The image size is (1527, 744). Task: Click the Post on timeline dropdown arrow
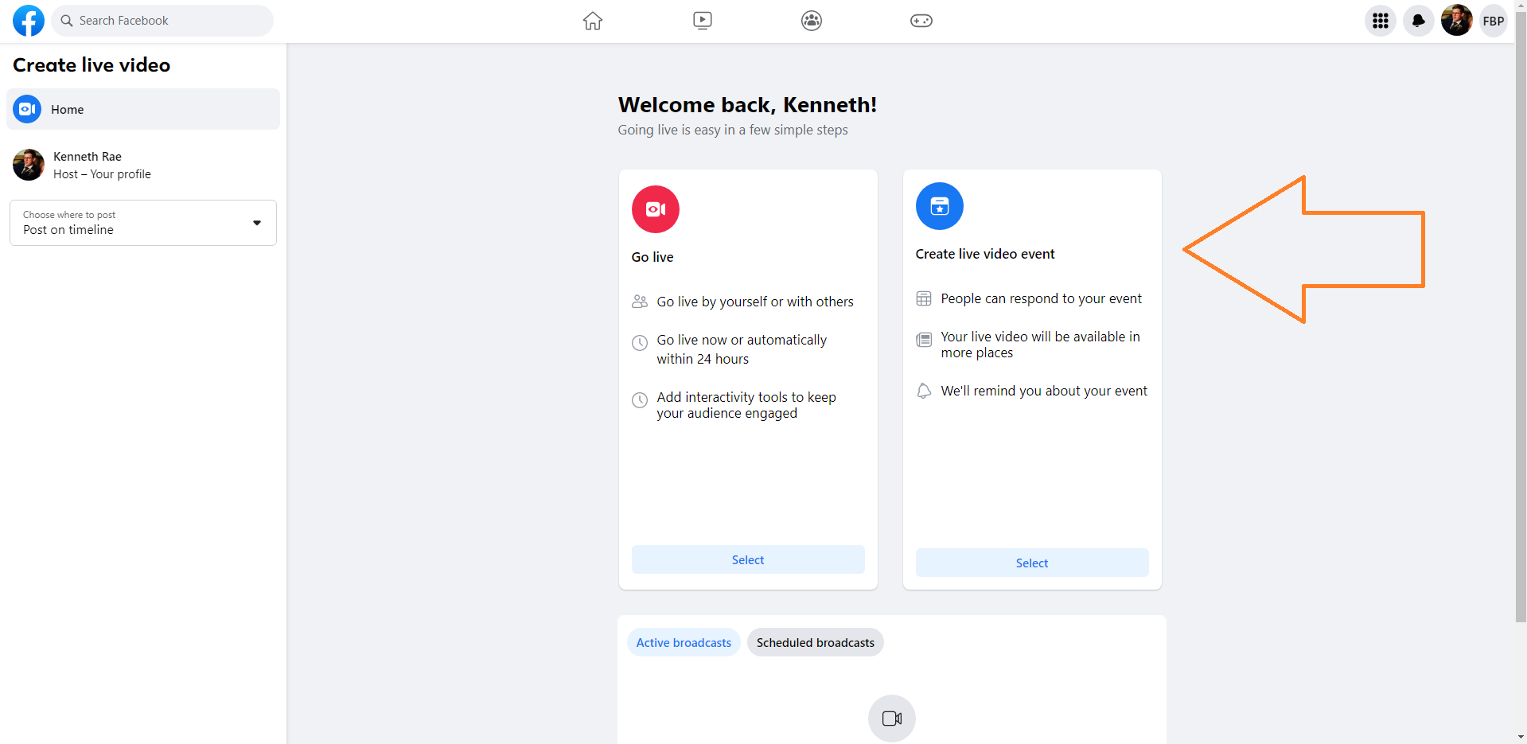[x=257, y=223]
